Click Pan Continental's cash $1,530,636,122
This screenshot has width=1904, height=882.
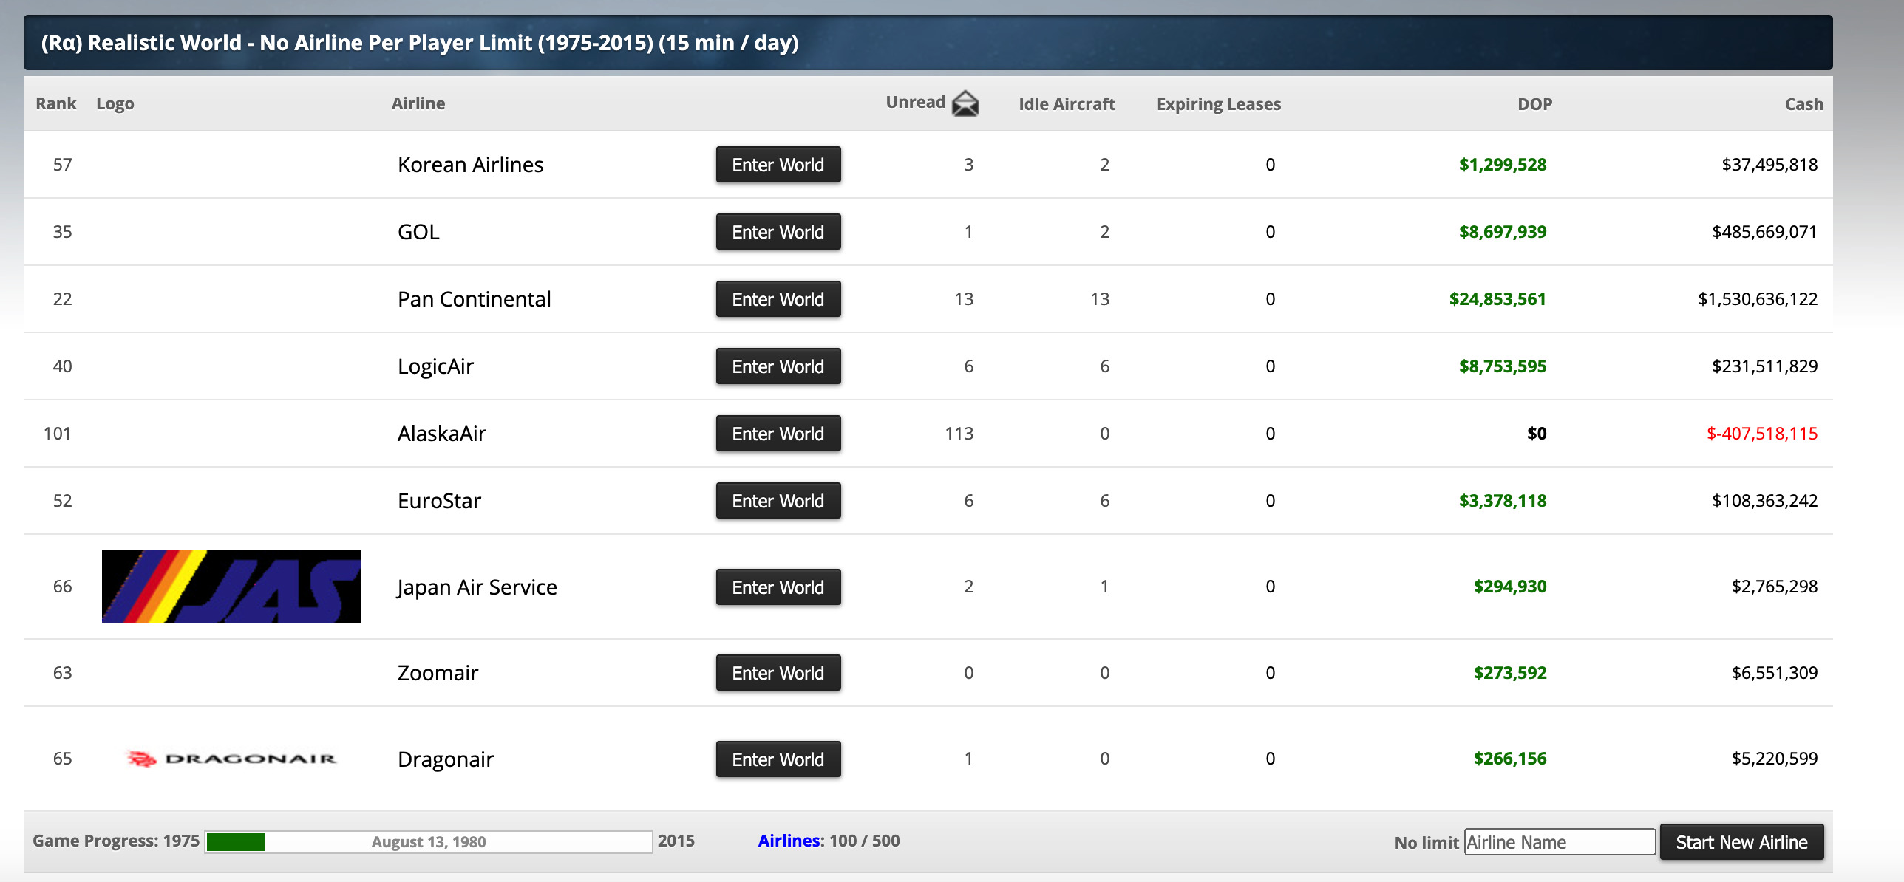[x=1758, y=299]
